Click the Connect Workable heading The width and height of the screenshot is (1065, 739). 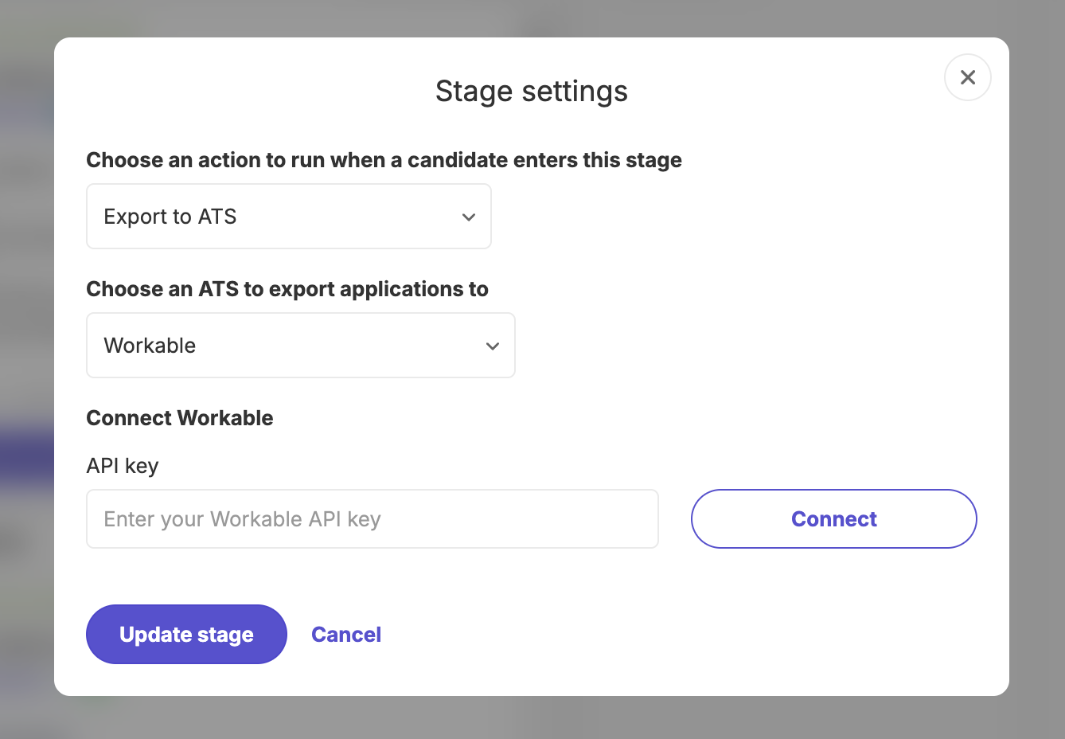[x=180, y=418]
